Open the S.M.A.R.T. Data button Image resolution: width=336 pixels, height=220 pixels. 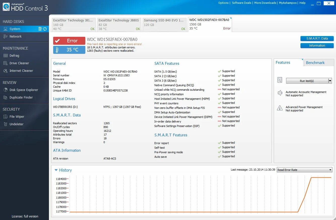pyautogui.click(x=317, y=39)
